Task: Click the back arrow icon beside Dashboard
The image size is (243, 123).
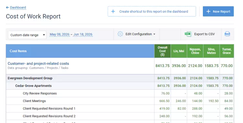Action: [x=7, y=7]
